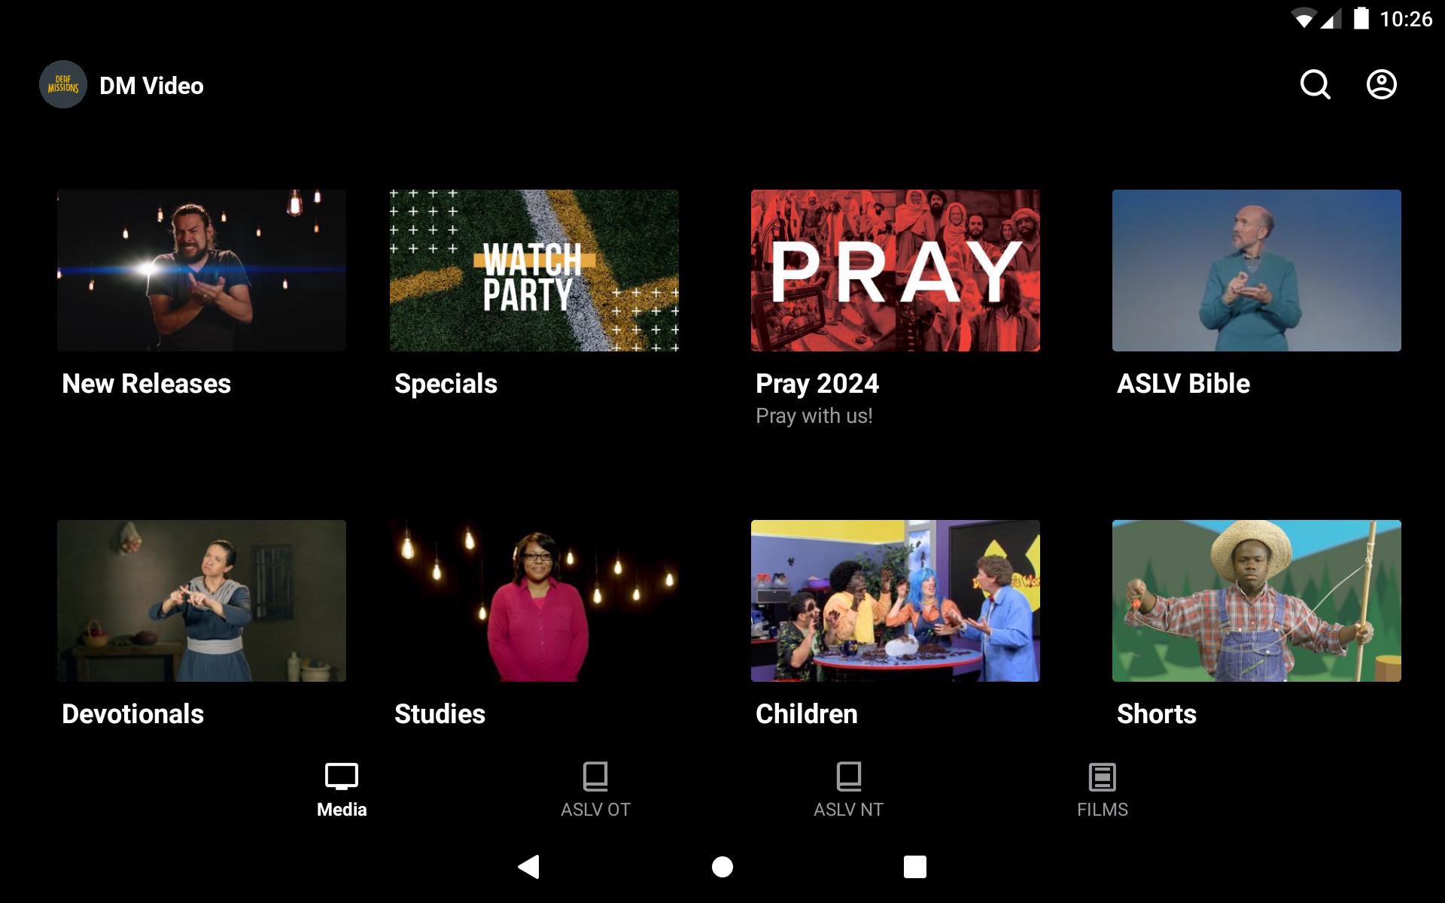Open the red PRAY thumbnail
This screenshot has height=903, width=1445.
[x=895, y=270]
